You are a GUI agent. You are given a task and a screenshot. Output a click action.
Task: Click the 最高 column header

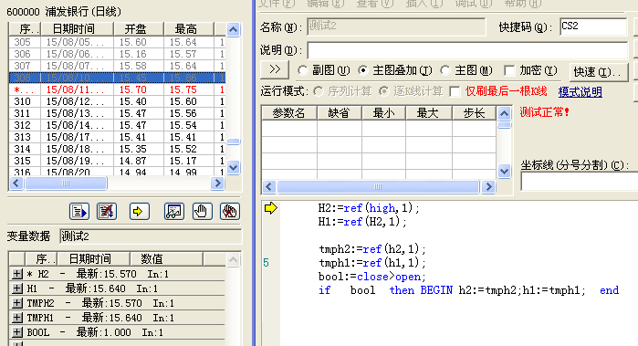[189, 29]
